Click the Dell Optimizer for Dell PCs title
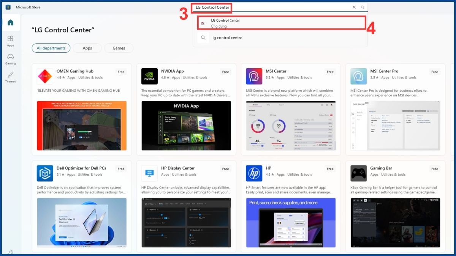Image resolution: width=456 pixels, height=256 pixels. (81, 168)
